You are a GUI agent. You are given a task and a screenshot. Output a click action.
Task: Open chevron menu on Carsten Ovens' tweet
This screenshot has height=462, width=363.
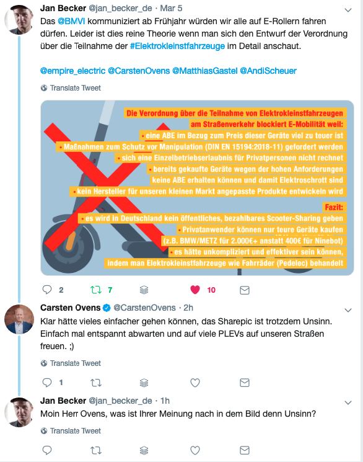pyautogui.click(x=348, y=310)
